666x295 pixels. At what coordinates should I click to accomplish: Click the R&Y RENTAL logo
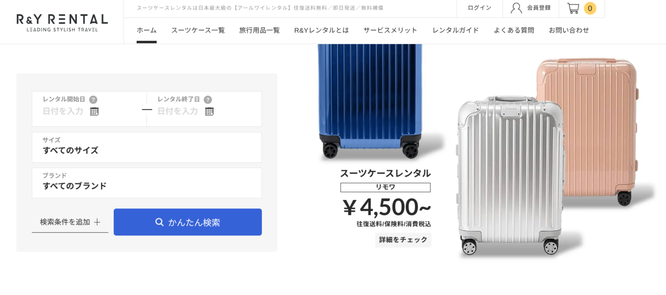pyautogui.click(x=62, y=23)
